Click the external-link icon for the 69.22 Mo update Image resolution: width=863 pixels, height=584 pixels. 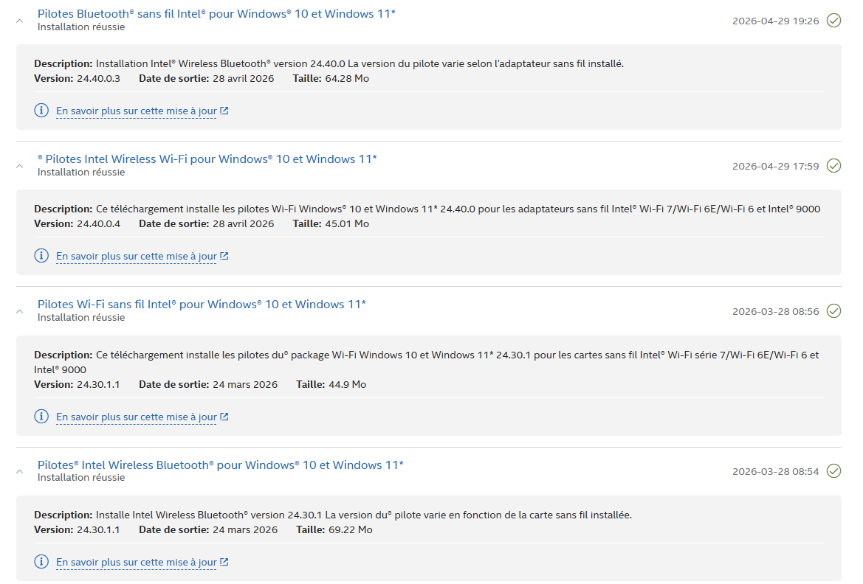point(224,561)
